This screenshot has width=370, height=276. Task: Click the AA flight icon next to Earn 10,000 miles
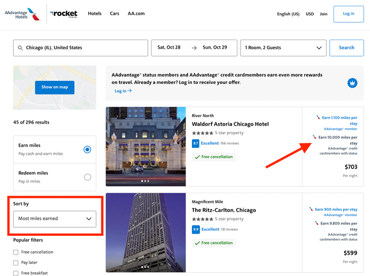pyautogui.click(x=314, y=137)
